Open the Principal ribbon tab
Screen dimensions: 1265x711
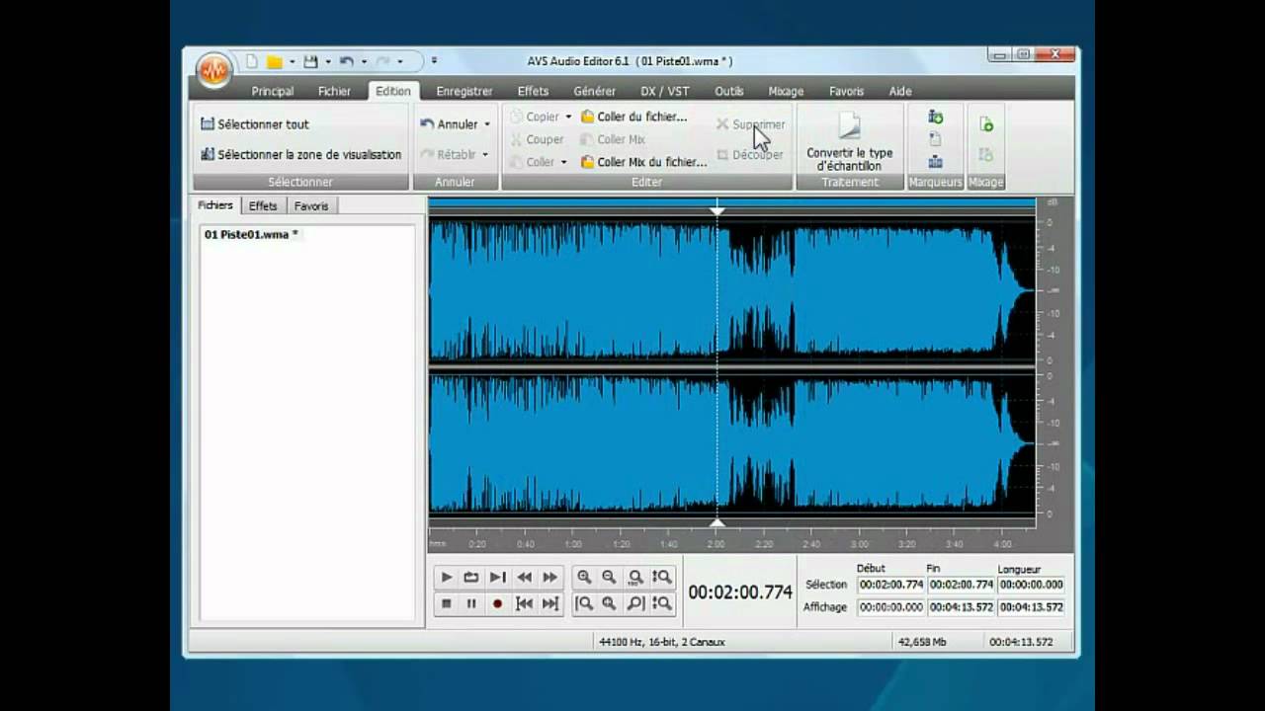pos(273,91)
